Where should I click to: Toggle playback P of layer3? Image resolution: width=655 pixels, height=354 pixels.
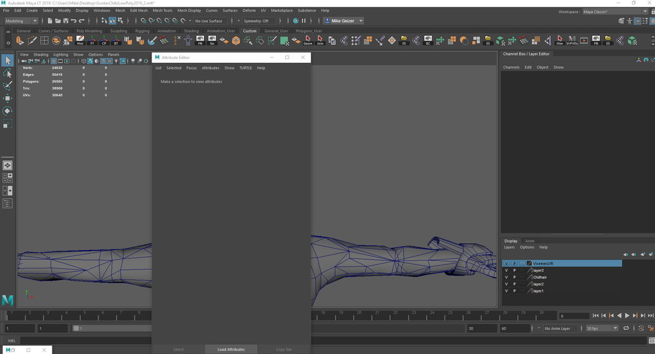(514, 270)
